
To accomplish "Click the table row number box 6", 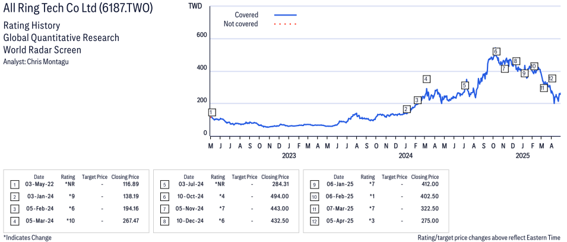I will click(x=164, y=197).
